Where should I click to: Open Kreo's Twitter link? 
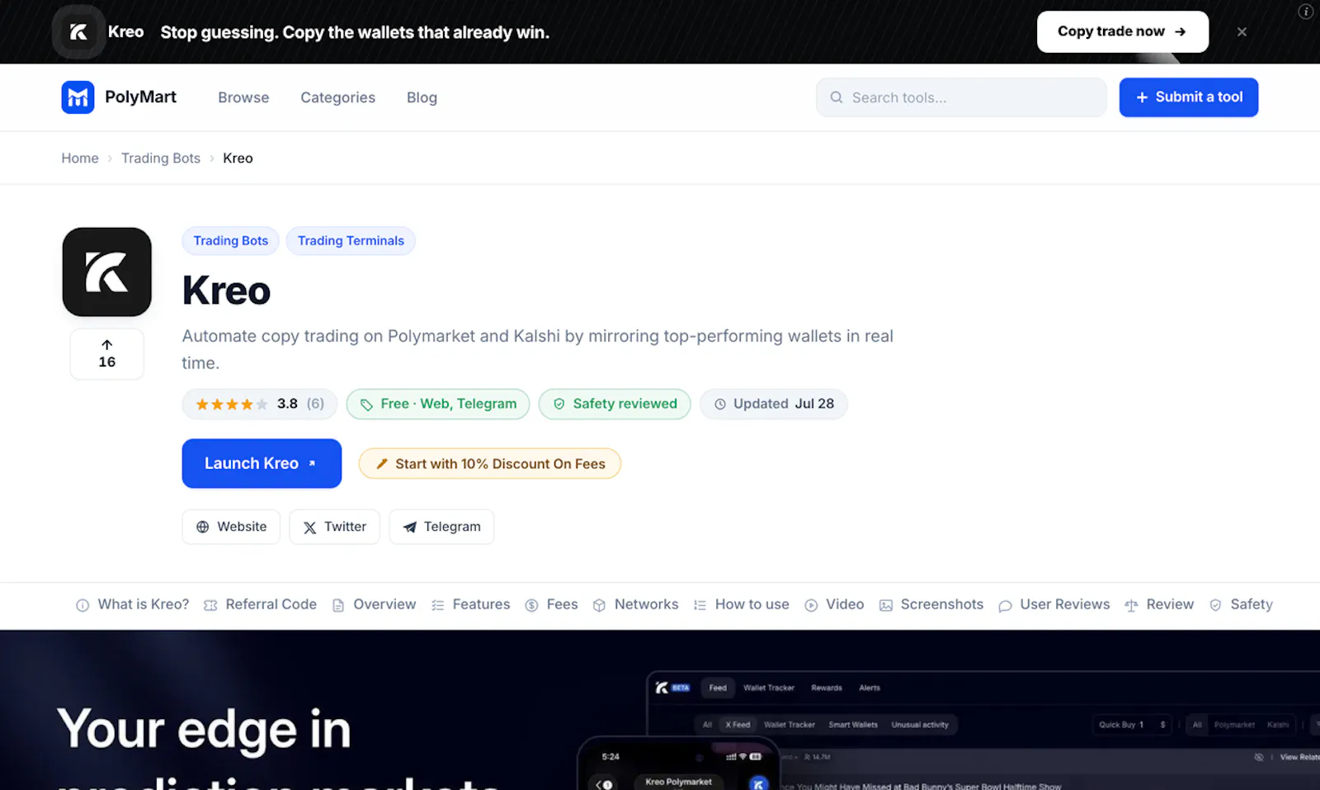(334, 527)
